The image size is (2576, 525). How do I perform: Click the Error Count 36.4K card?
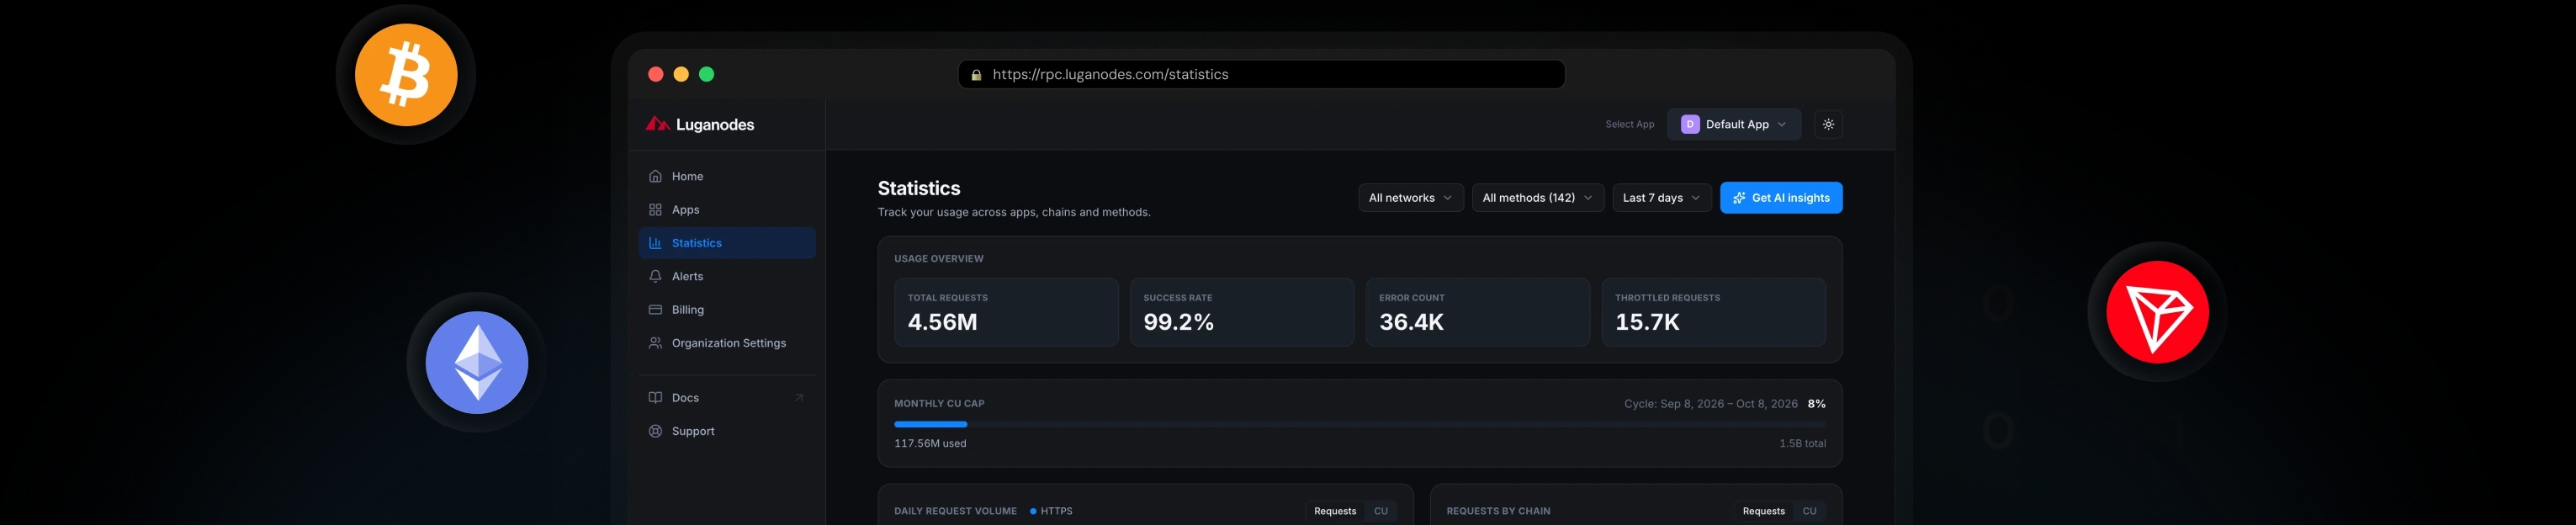(1478, 312)
